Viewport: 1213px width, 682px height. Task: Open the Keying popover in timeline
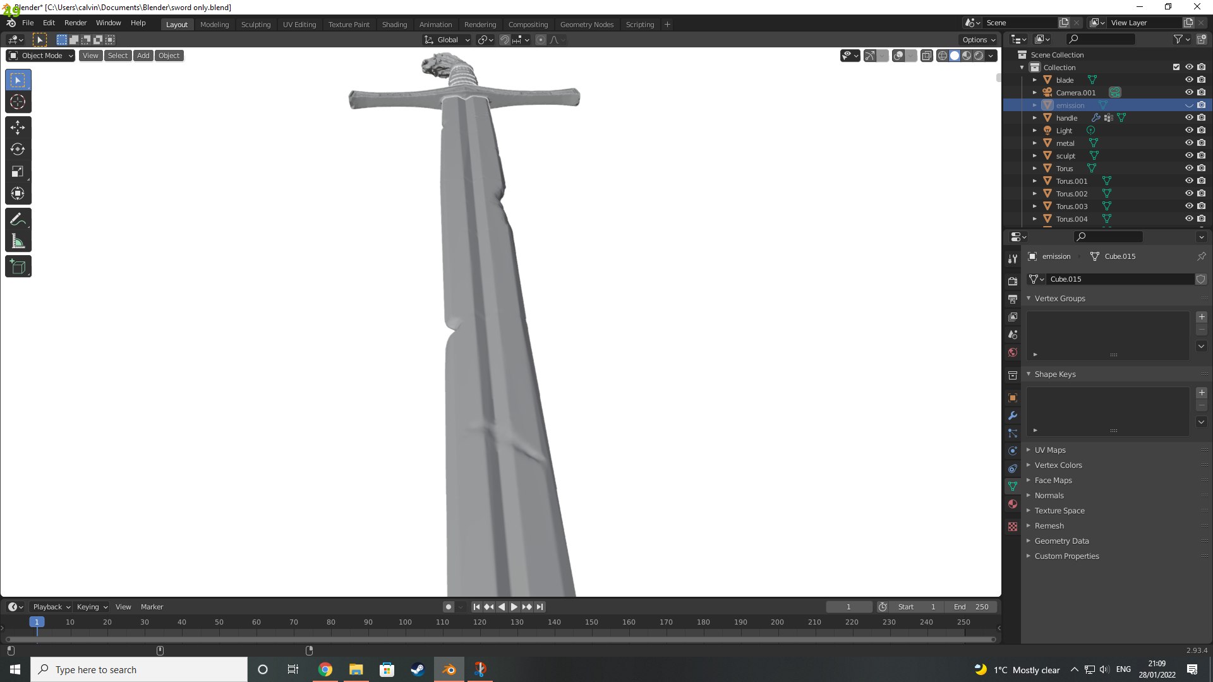[92, 607]
